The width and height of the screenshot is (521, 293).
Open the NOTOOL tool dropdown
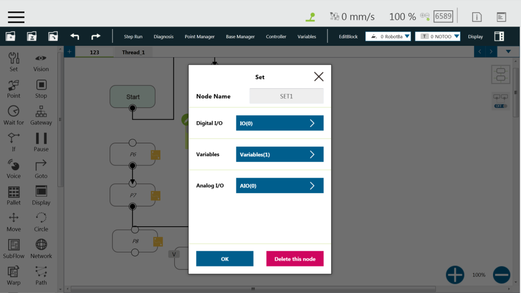tap(437, 37)
